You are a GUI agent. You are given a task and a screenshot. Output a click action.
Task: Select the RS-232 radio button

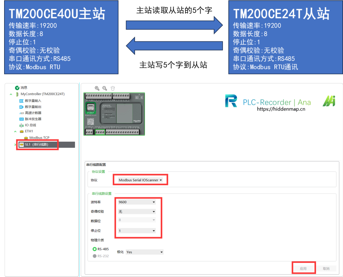[x=95, y=256]
